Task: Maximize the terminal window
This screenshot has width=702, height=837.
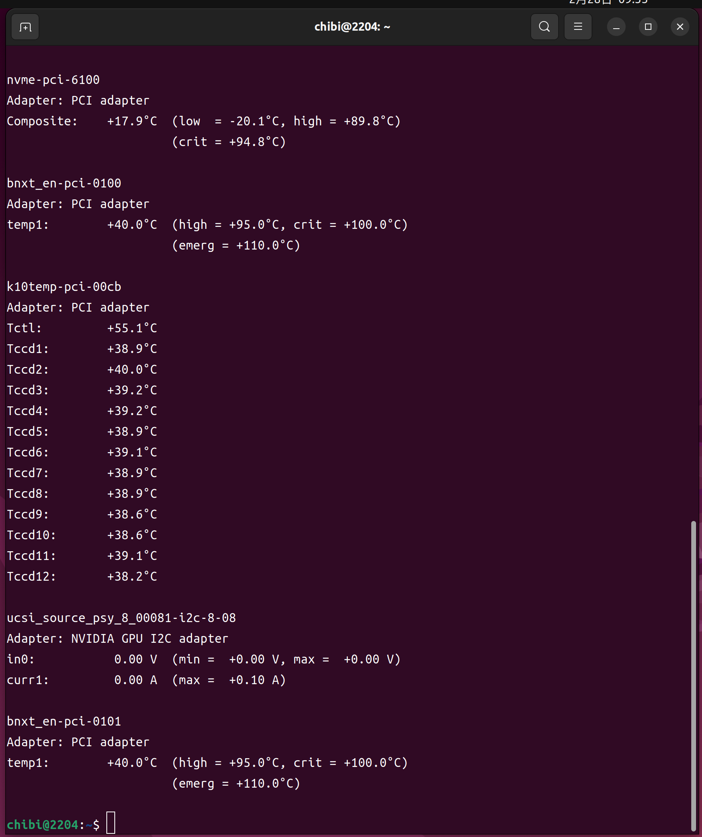Action: pos(648,27)
